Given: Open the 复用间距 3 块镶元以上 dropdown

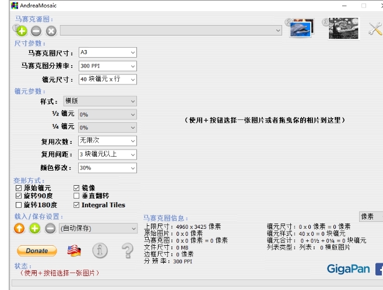Looking at the screenshot, I should 107,154.
